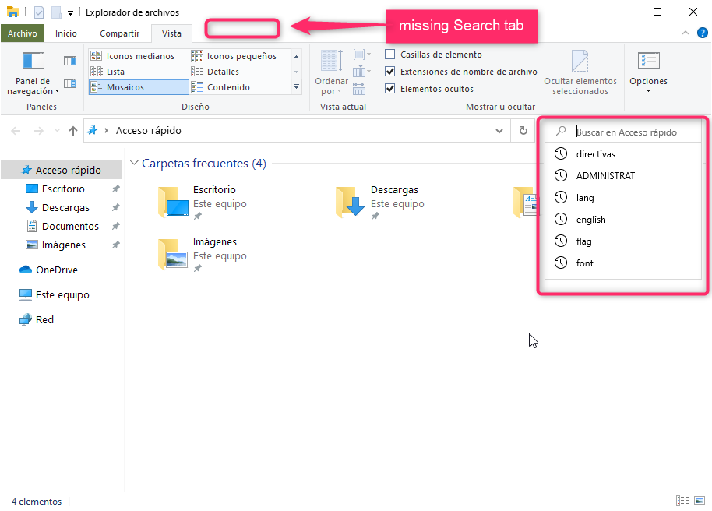Image resolution: width=712 pixels, height=511 pixels.
Task: Toggle the details pane icon
Action: (70, 83)
